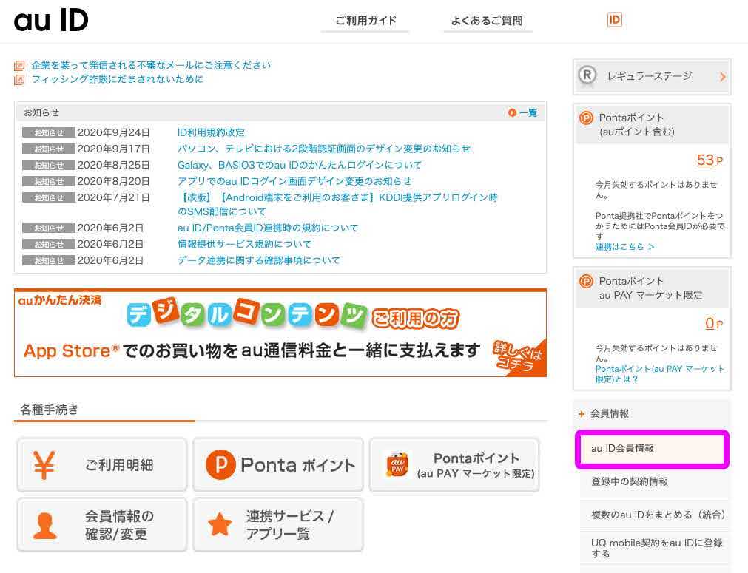Open 情報提供サービス規約について announcement
The height and width of the screenshot is (573, 748).
point(244,243)
